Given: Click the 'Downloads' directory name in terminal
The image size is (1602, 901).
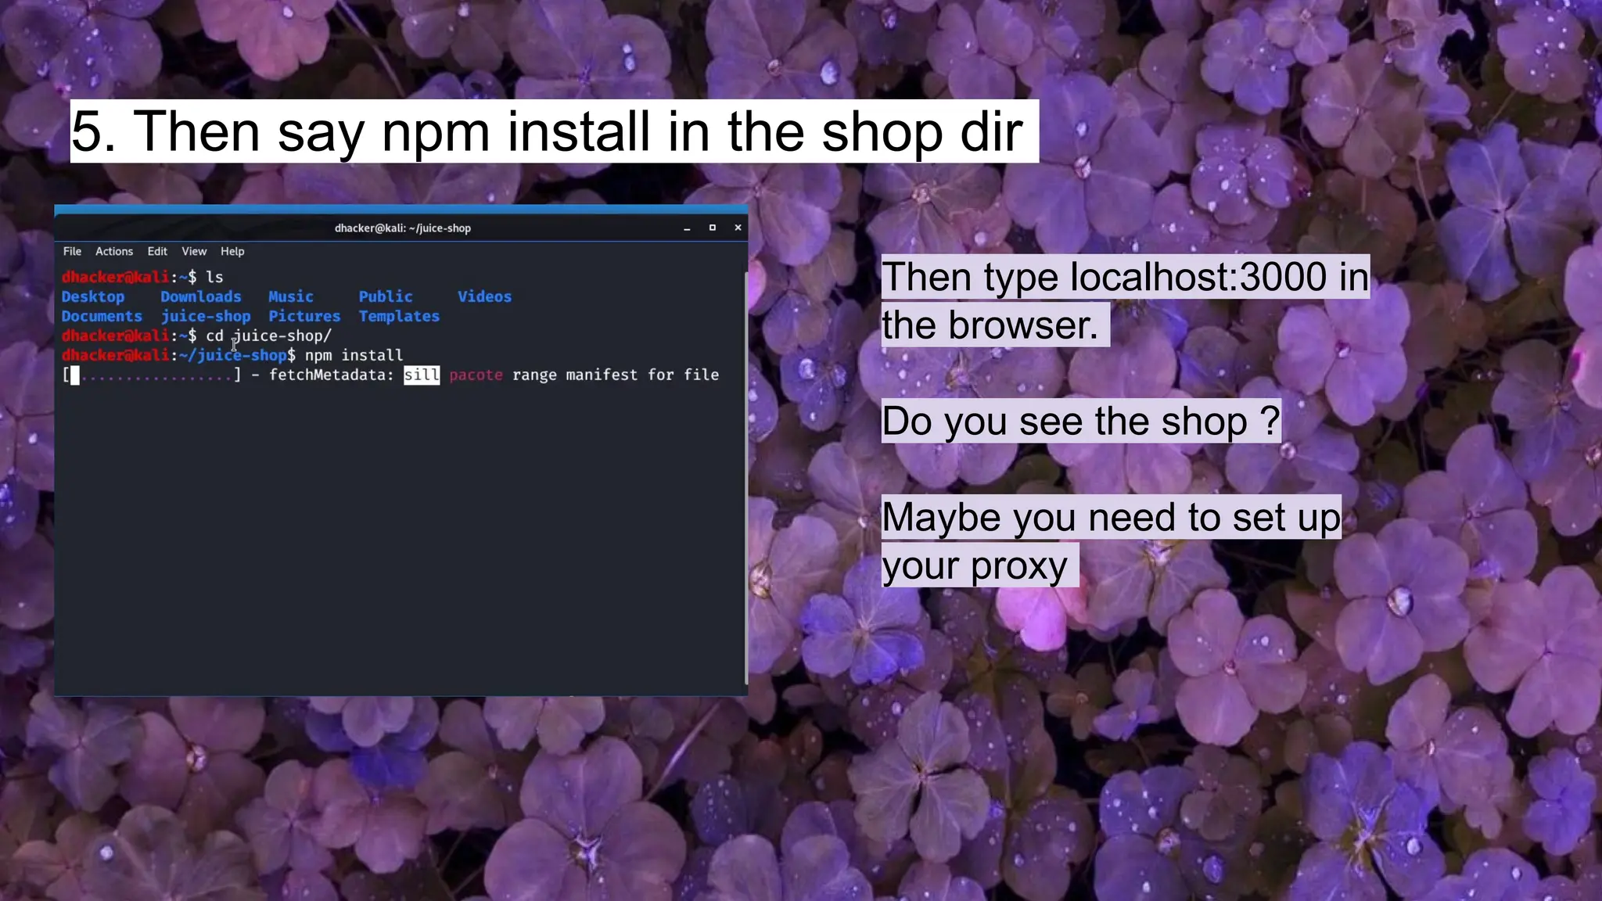Looking at the screenshot, I should 201,296.
